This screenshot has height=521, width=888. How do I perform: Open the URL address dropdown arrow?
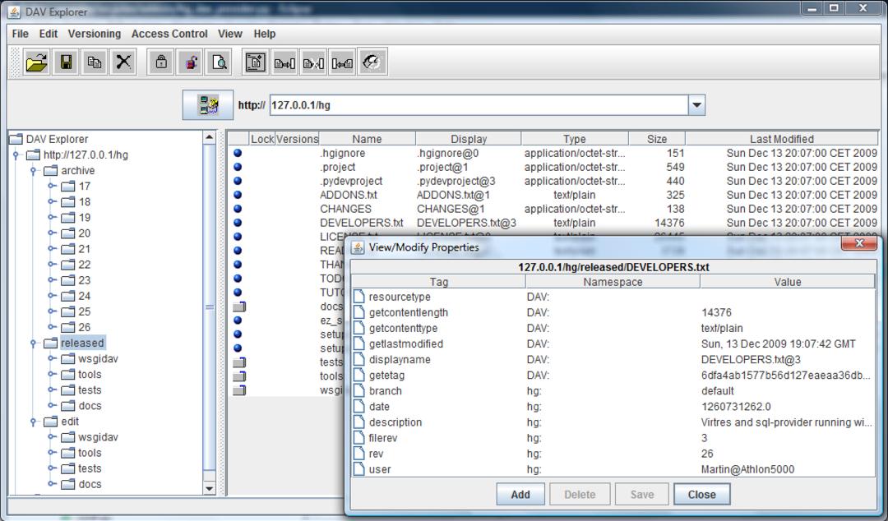(x=696, y=104)
